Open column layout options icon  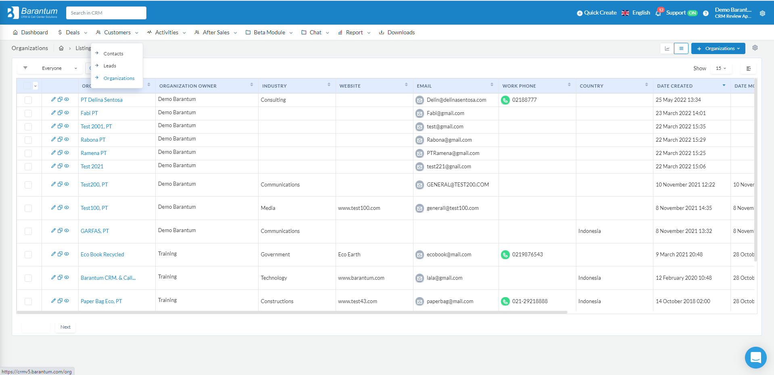[749, 68]
